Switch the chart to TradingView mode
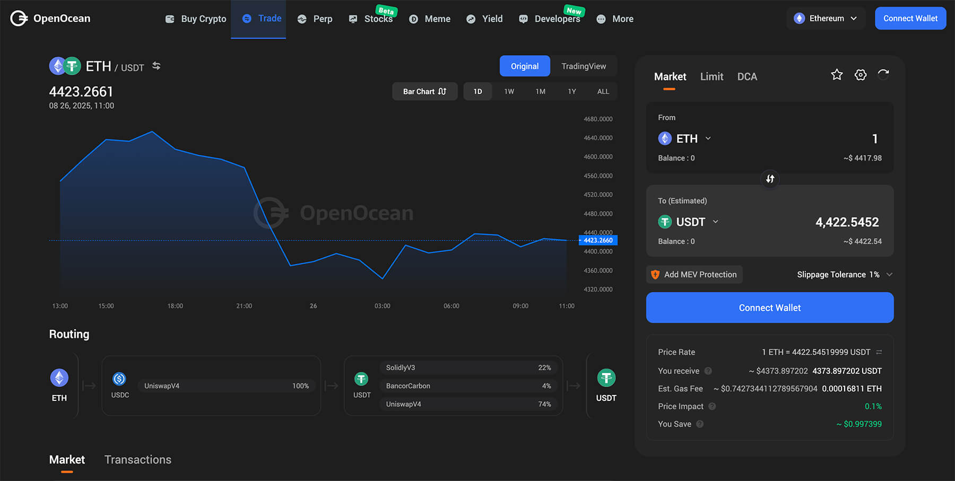 pos(584,66)
